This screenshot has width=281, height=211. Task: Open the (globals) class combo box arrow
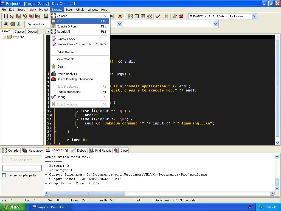(x=120, y=24)
